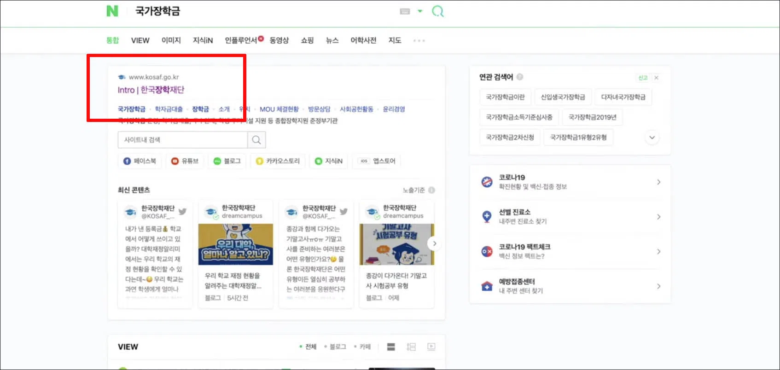Select the 통합 tab

112,40
